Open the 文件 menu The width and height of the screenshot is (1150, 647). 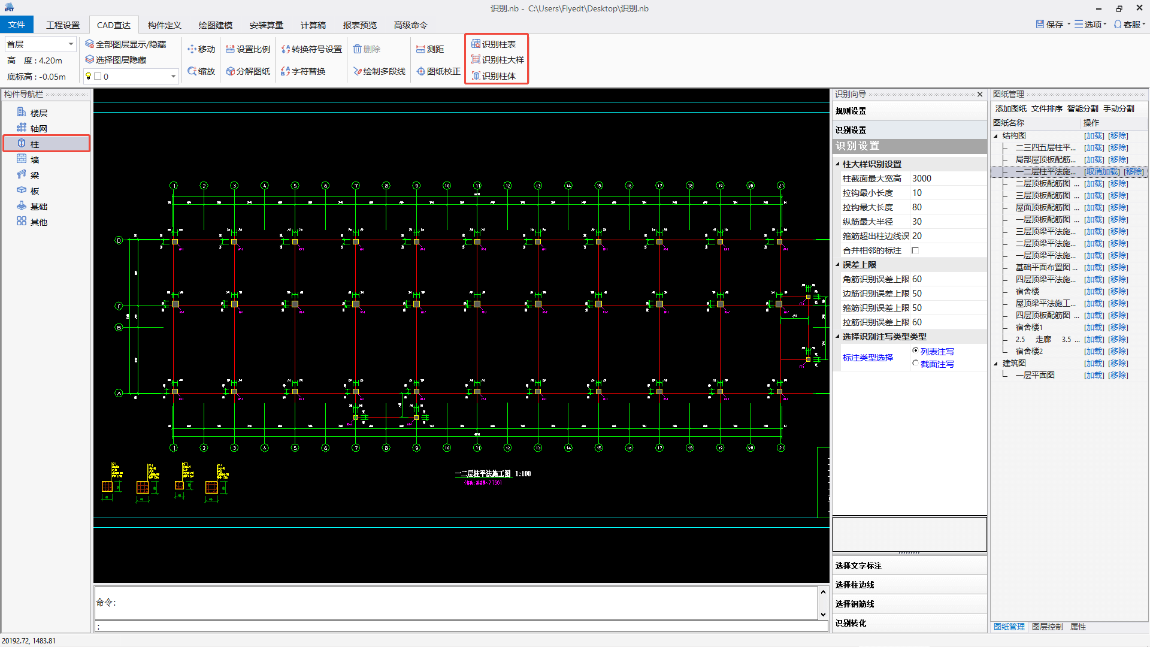(17, 25)
